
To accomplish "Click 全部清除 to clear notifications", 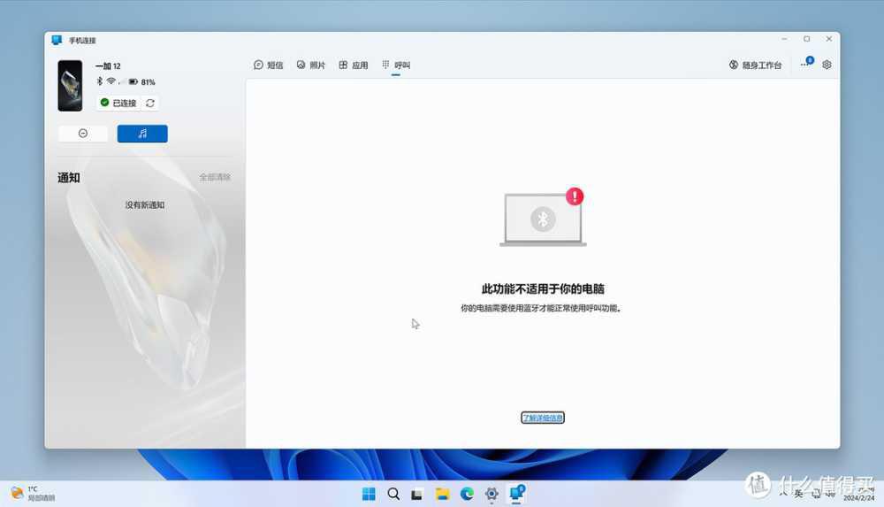I will 215,177.
